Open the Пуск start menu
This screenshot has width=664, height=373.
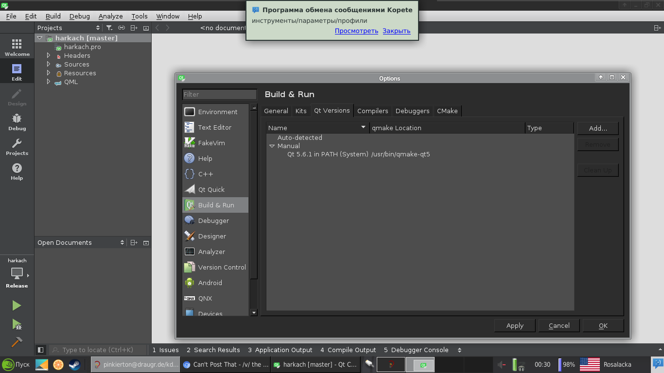(x=16, y=364)
